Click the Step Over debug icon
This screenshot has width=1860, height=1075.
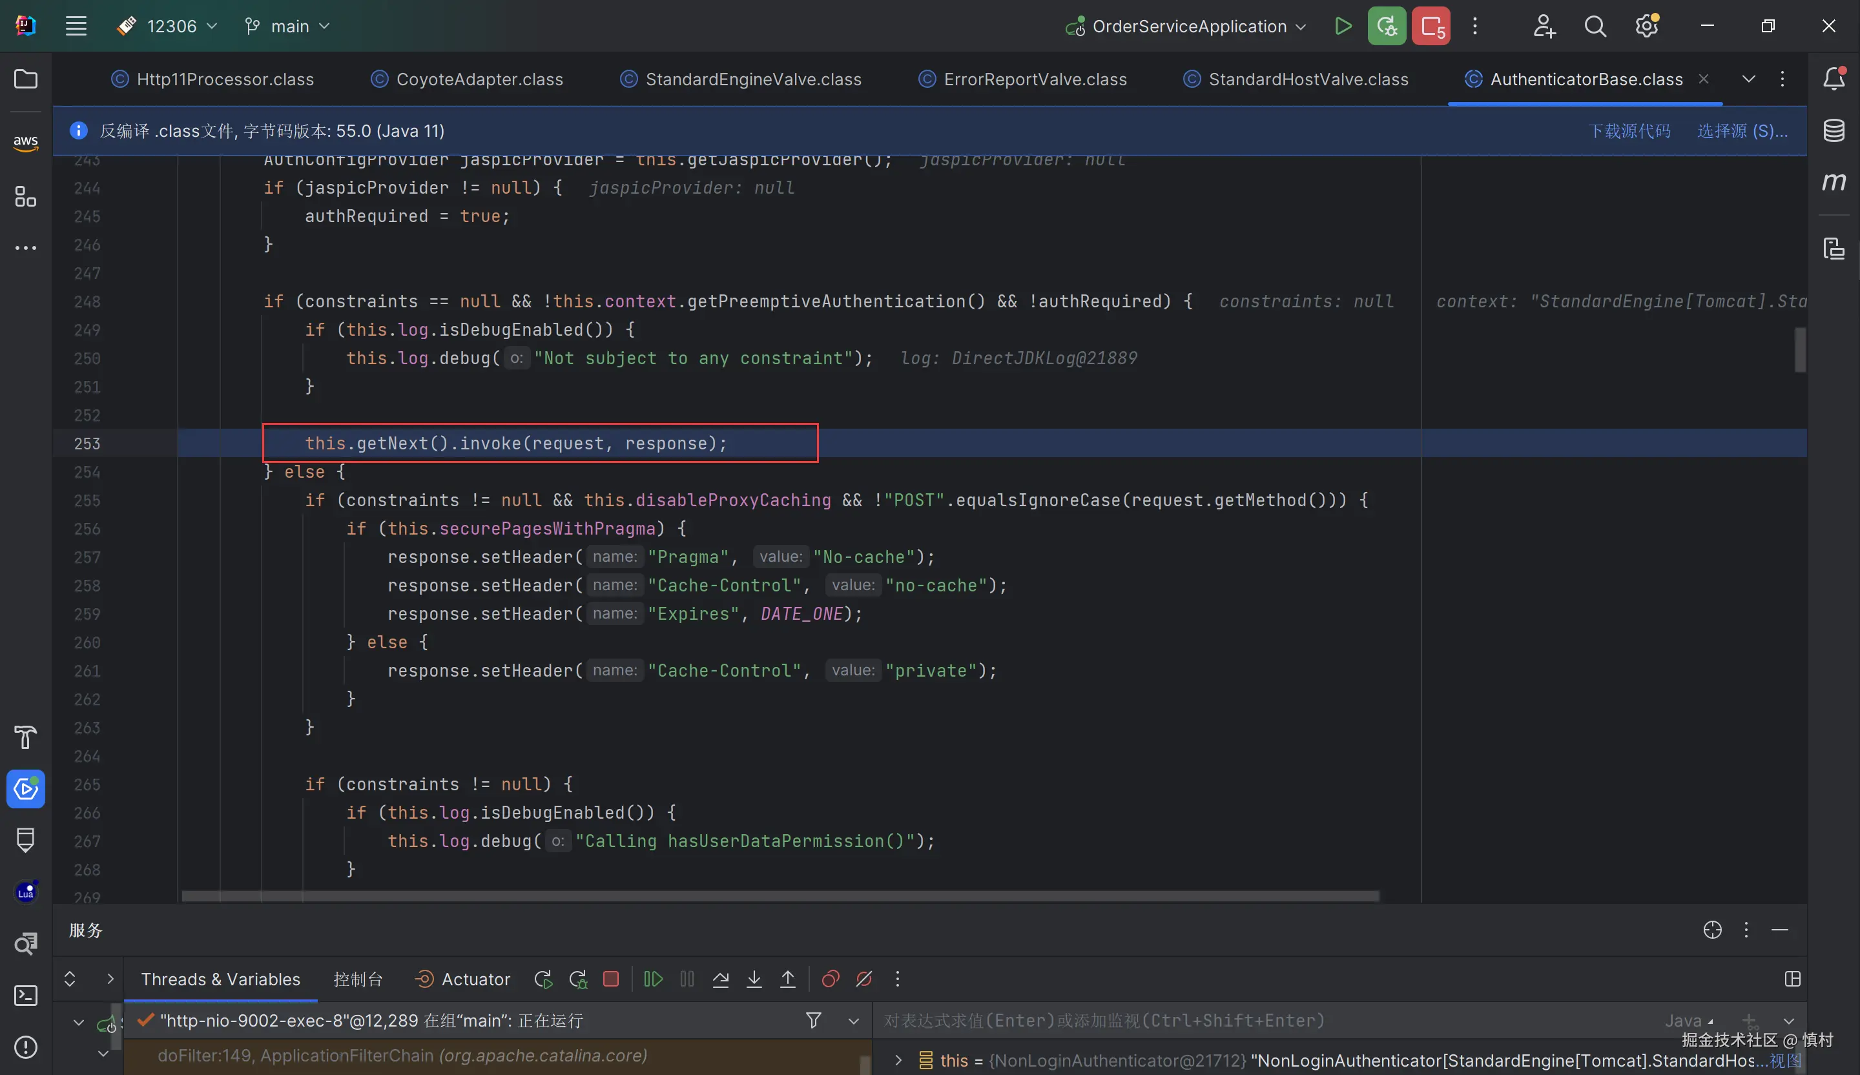point(720,979)
